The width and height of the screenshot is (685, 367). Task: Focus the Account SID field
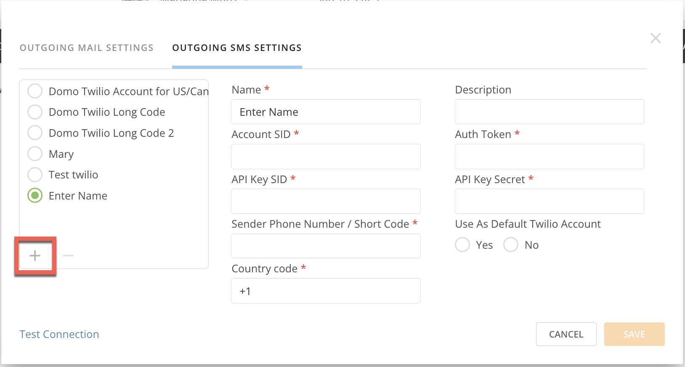[x=326, y=156]
